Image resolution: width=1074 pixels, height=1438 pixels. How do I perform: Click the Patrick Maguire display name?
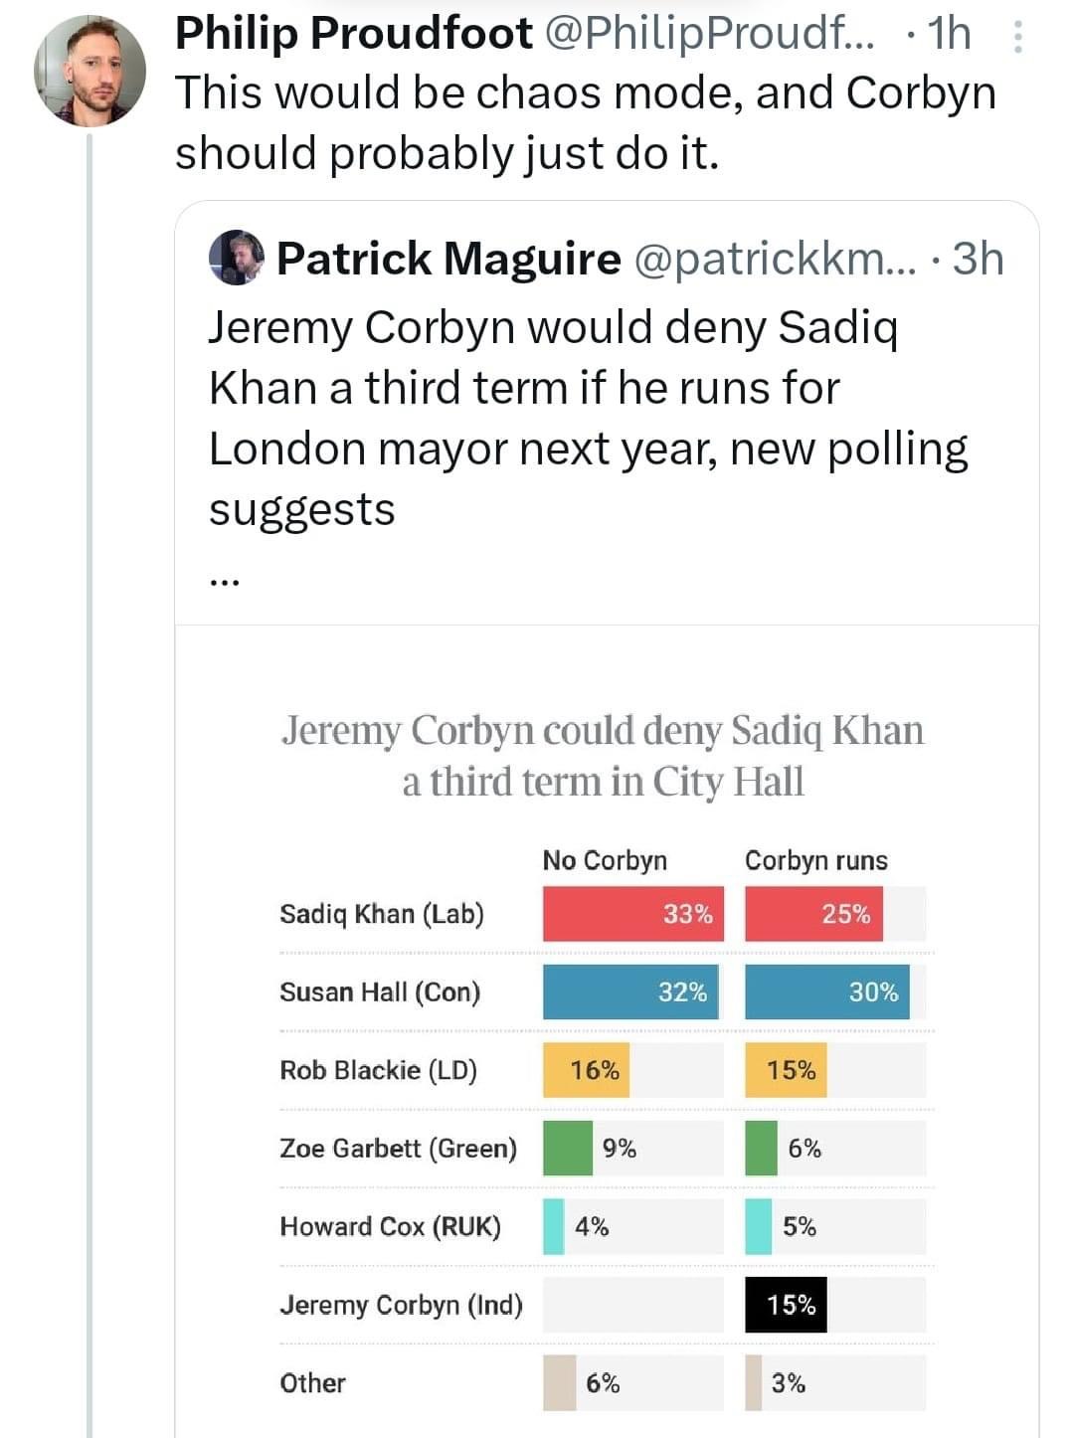pos(448,259)
